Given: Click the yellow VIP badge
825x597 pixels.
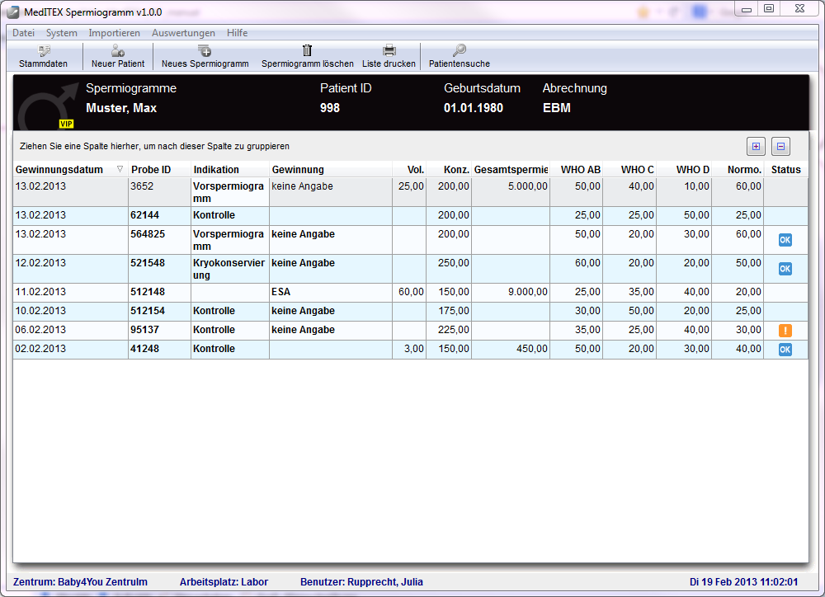Looking at the screenshot, I should point(66,125).
